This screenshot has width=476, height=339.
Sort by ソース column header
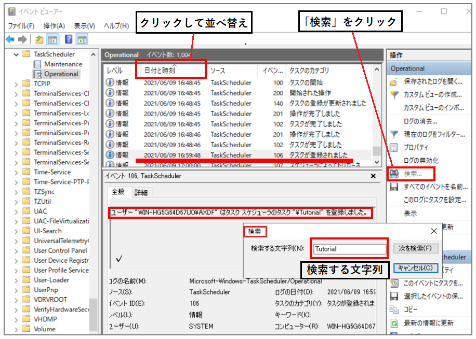(x=233, y=70)
